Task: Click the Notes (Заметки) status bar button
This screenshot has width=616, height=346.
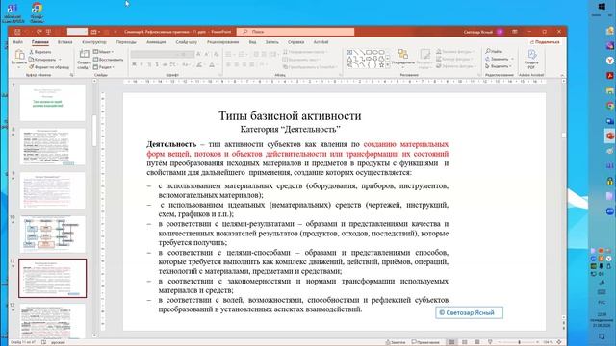Action: point(396,342)
